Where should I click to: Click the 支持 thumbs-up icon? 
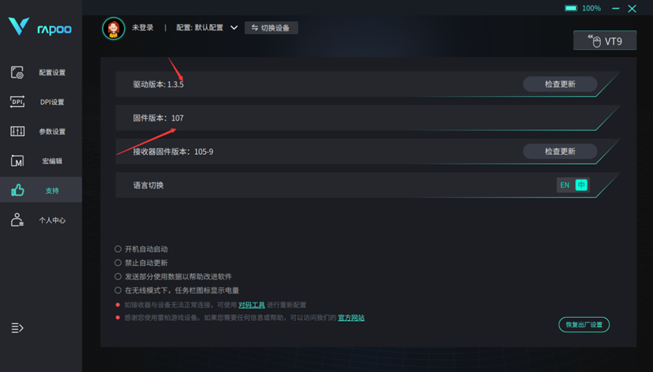point(17,190)
